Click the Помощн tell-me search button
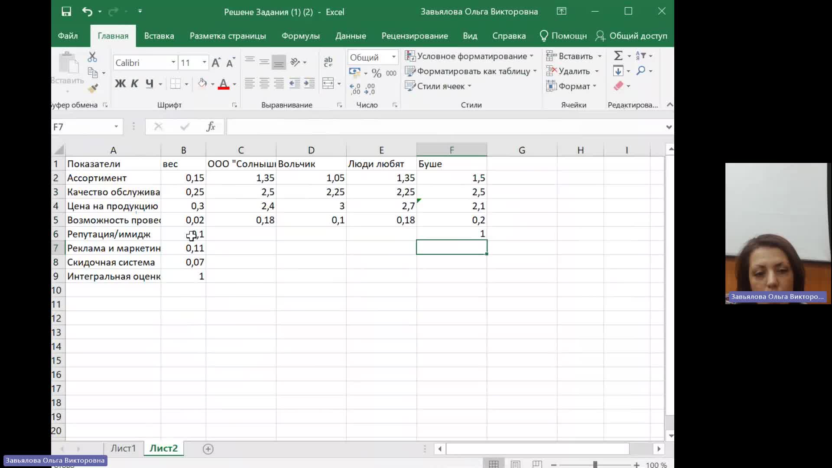 (x=563, y=36)
